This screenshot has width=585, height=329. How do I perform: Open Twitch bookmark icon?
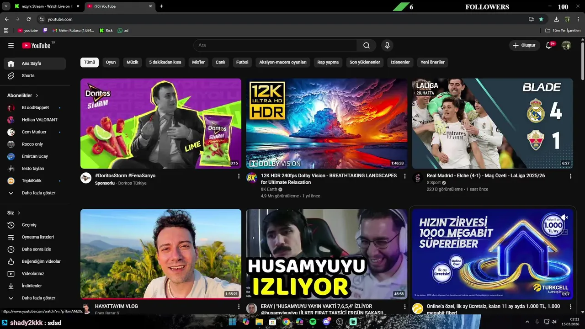[x=45, y=31]
